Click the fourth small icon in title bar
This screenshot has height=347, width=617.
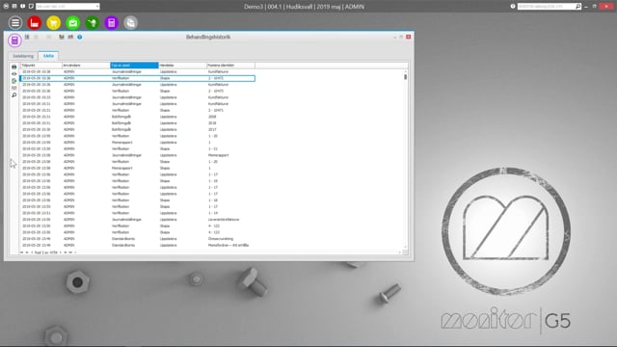click(31, 7)
